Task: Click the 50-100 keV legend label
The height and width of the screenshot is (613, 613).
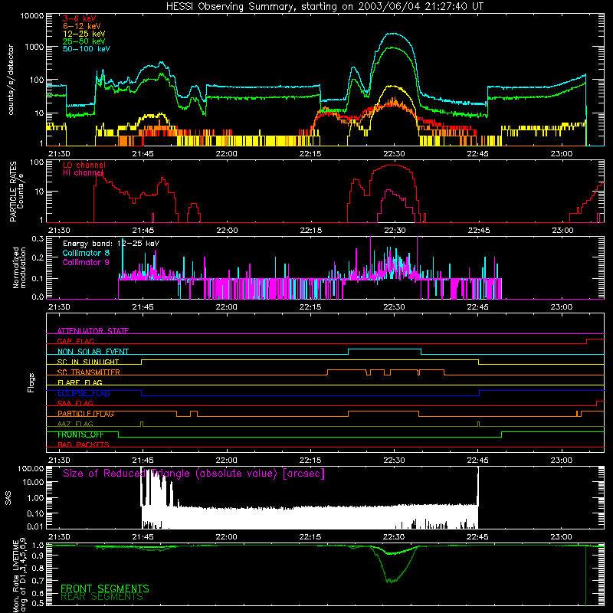Action: (87, 48)
